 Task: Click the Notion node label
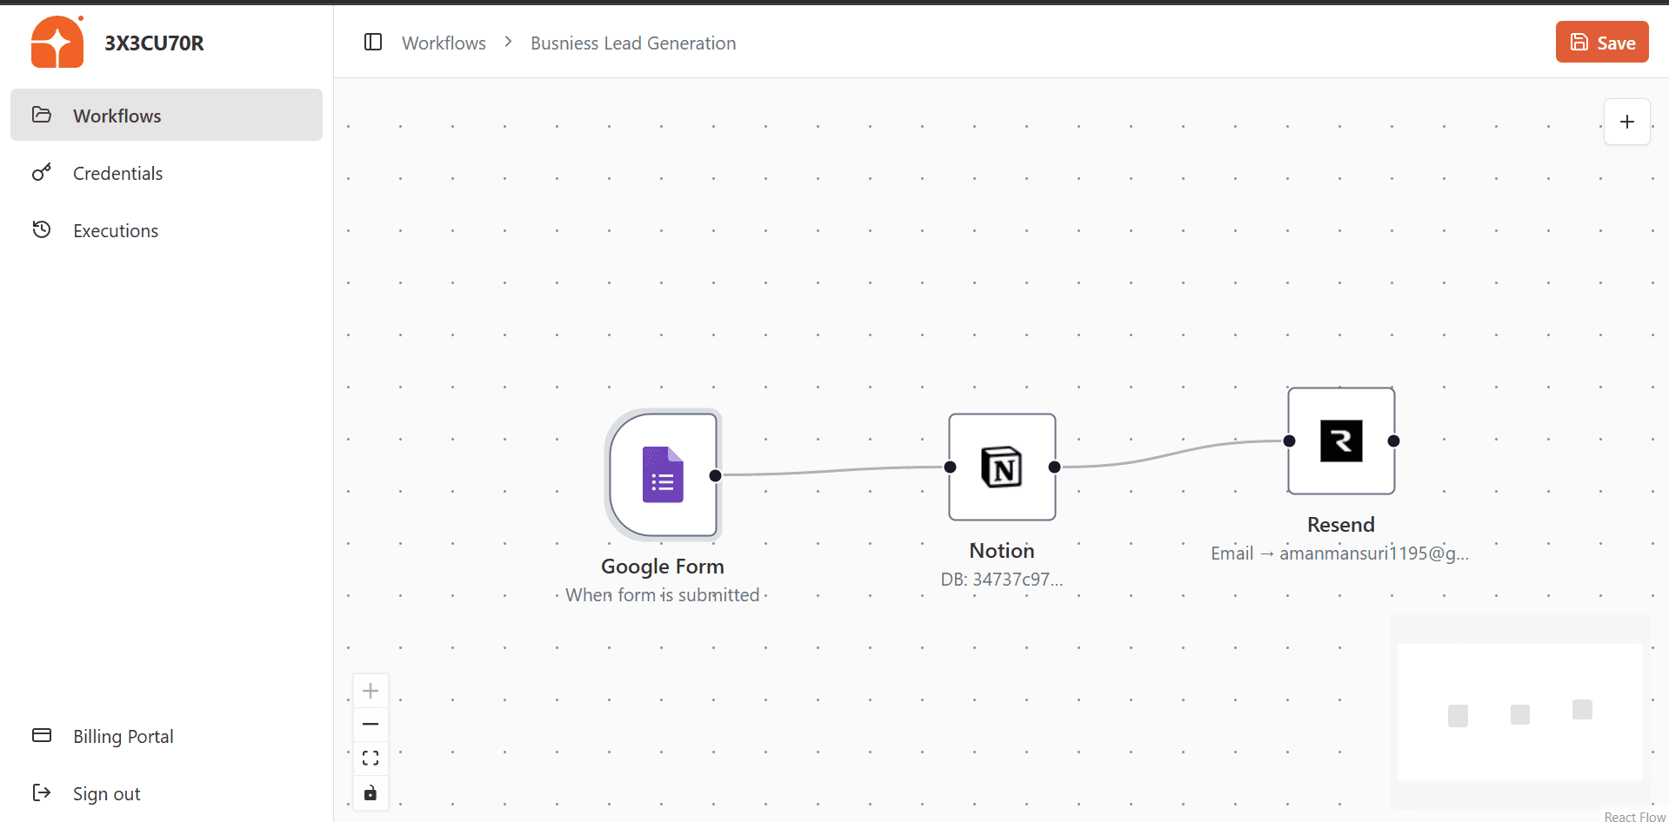click(x=1002, y=551)
